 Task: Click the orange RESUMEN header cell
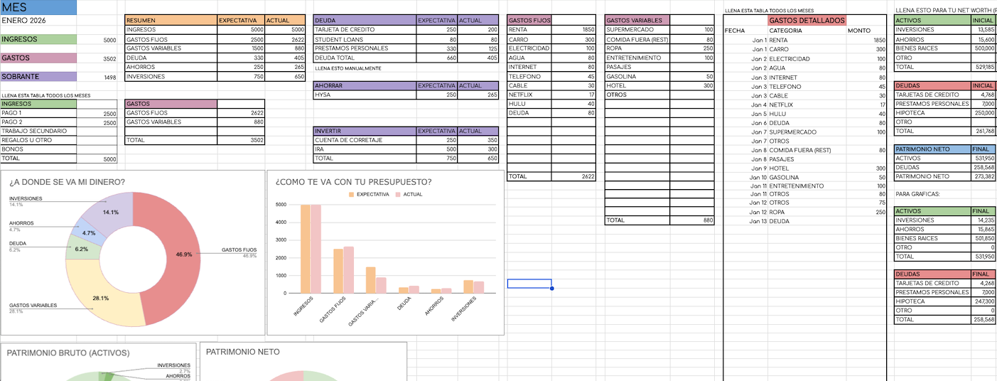(x=171, y=21)
